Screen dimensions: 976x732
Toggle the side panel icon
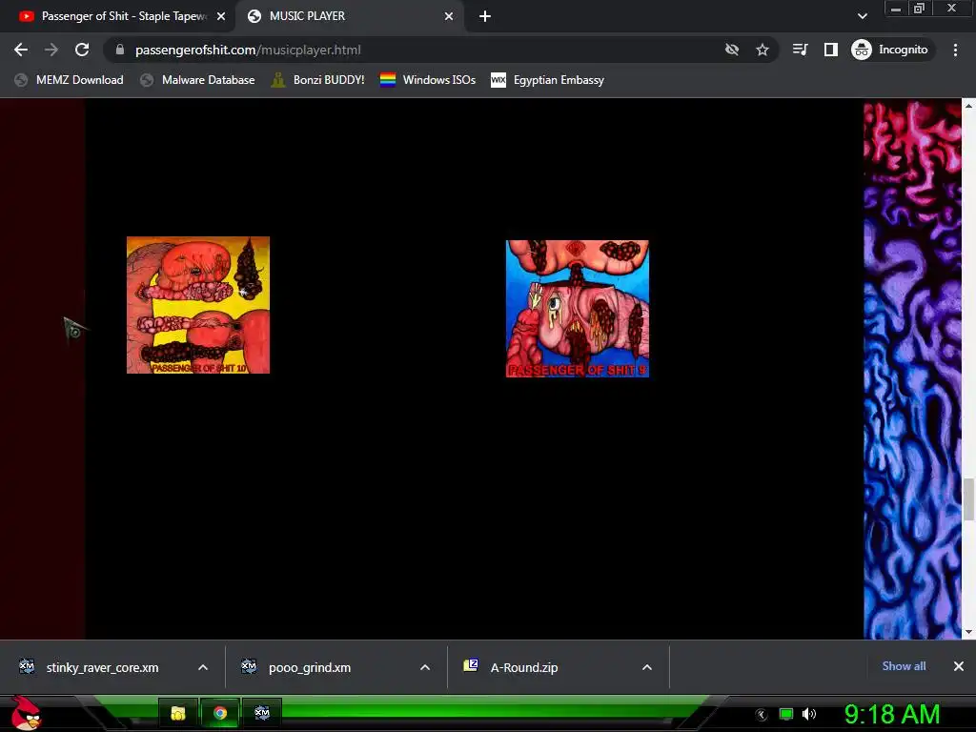831,50
